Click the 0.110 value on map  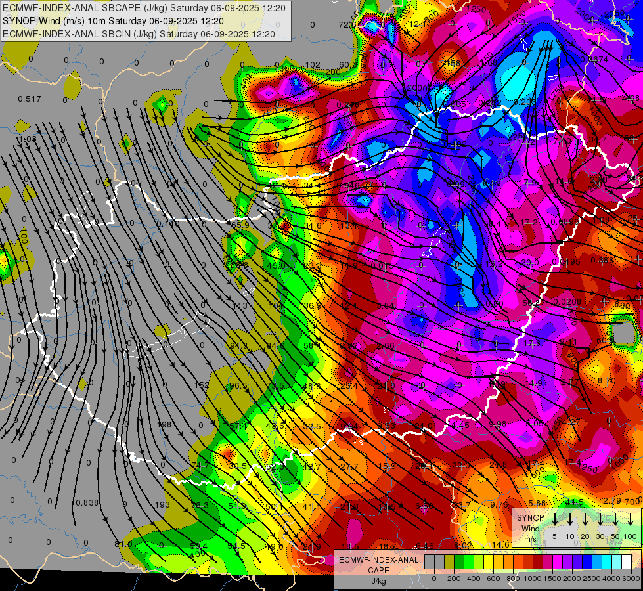(168, 224)
